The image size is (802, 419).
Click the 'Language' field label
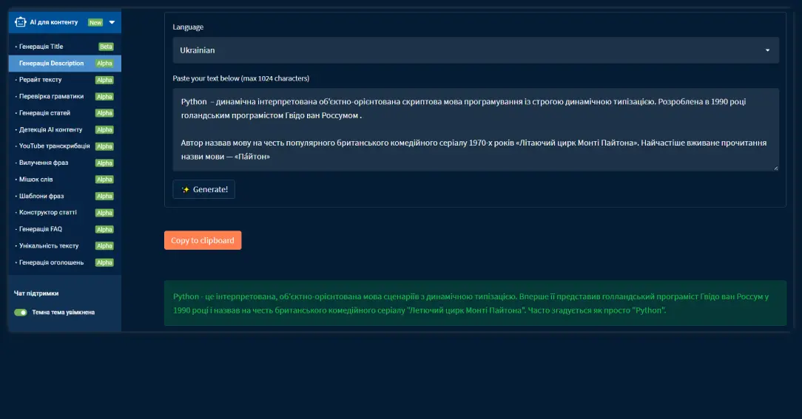188,27
